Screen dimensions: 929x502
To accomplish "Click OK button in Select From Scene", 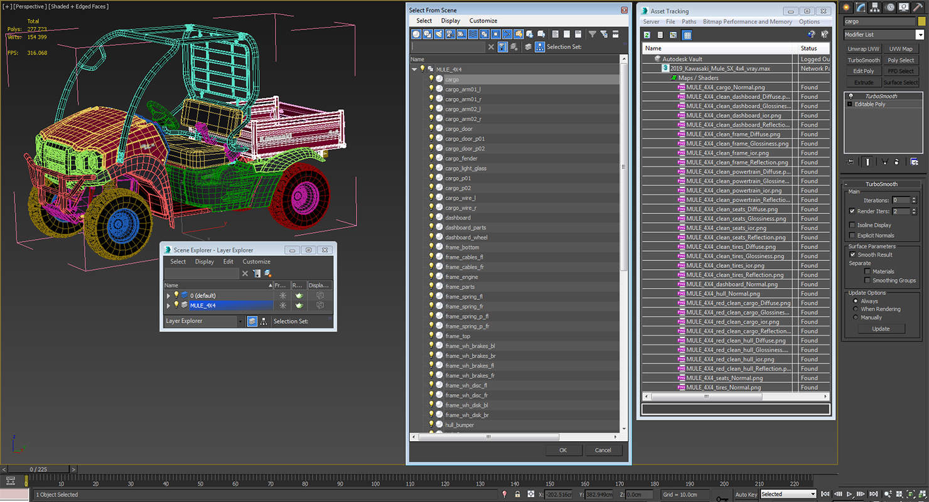I will coord(563,450).
